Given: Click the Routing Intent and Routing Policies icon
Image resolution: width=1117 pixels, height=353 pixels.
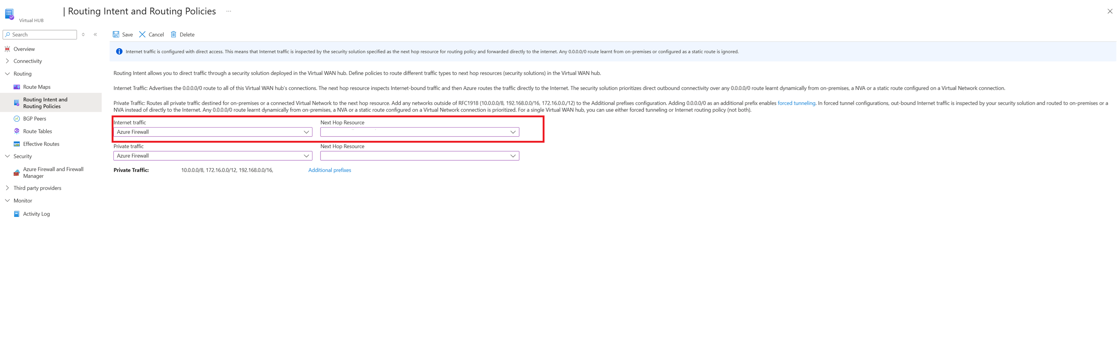Looking at the screenshot, I should [x=17, y=103].
